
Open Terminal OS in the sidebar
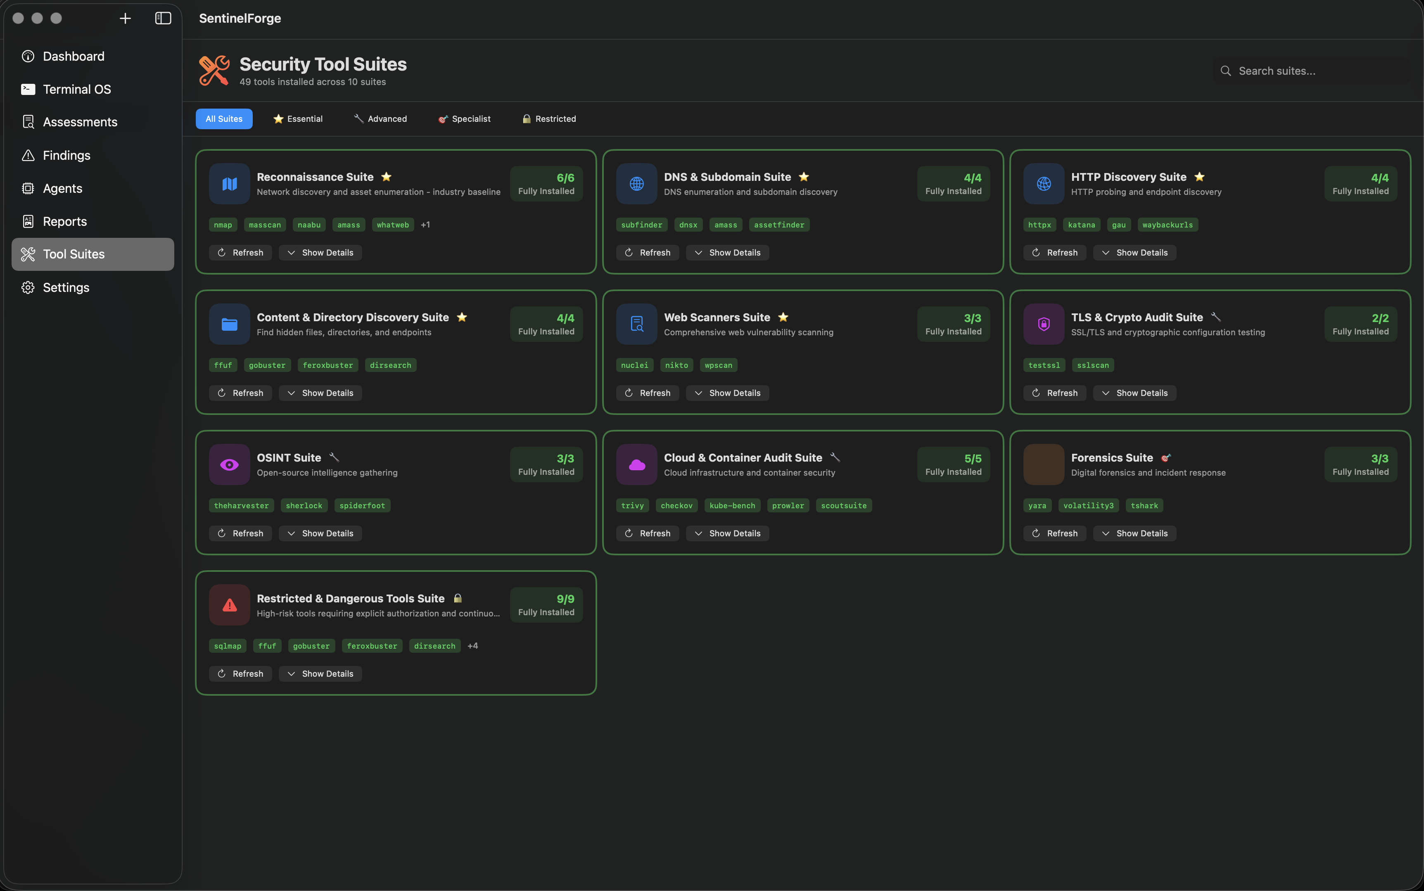pos(77,90)
